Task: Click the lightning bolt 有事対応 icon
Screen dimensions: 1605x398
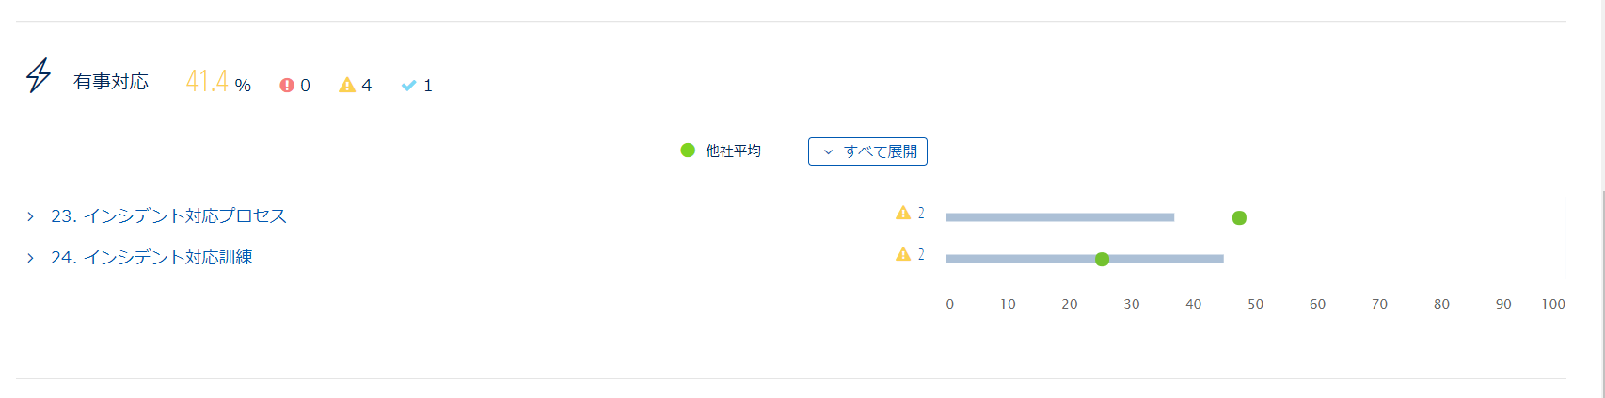Action: [x=39, y=75]
